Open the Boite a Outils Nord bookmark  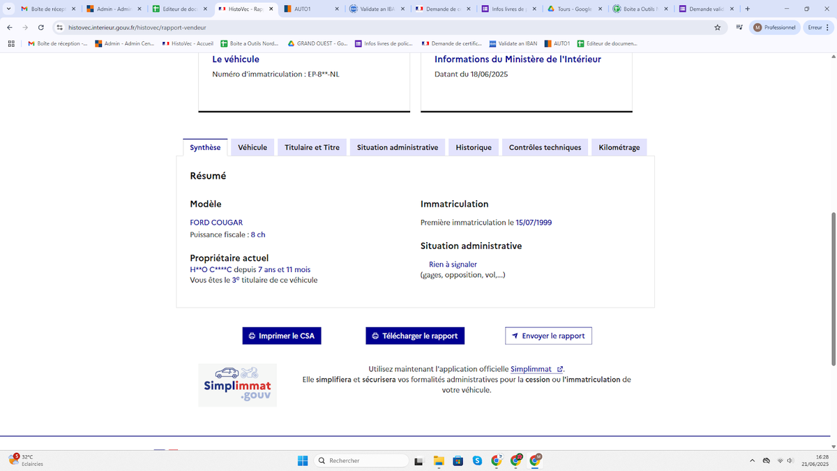(x=249, y=43)
